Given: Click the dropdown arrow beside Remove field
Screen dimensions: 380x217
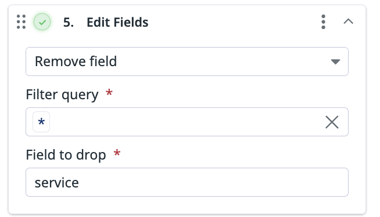Looking at the screenshot, I should tap(335, 62).
